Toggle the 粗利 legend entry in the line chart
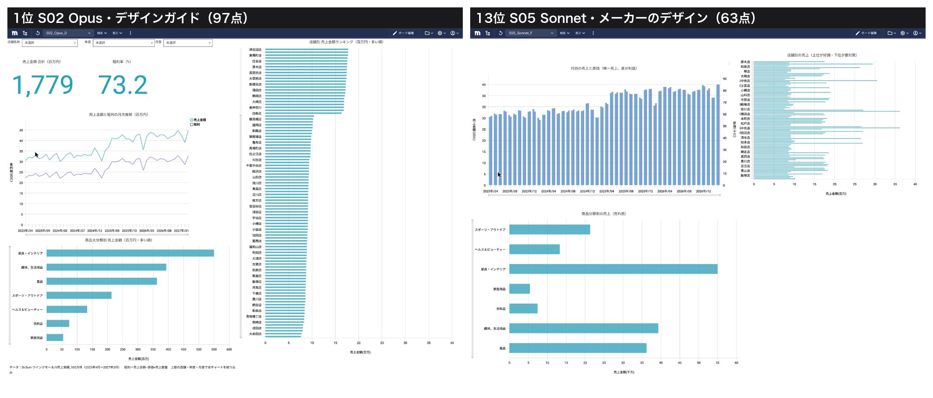 pos(195,125)
